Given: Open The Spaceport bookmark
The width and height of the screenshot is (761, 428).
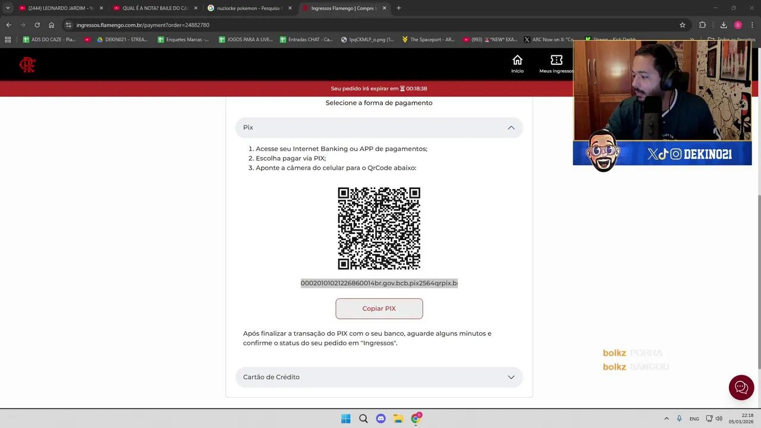Looking at the screenshot, I should 428,40.
